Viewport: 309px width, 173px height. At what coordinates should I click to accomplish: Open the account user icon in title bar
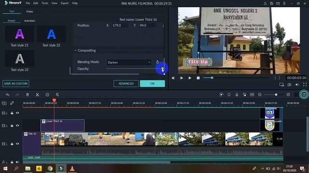pos(265,3)
